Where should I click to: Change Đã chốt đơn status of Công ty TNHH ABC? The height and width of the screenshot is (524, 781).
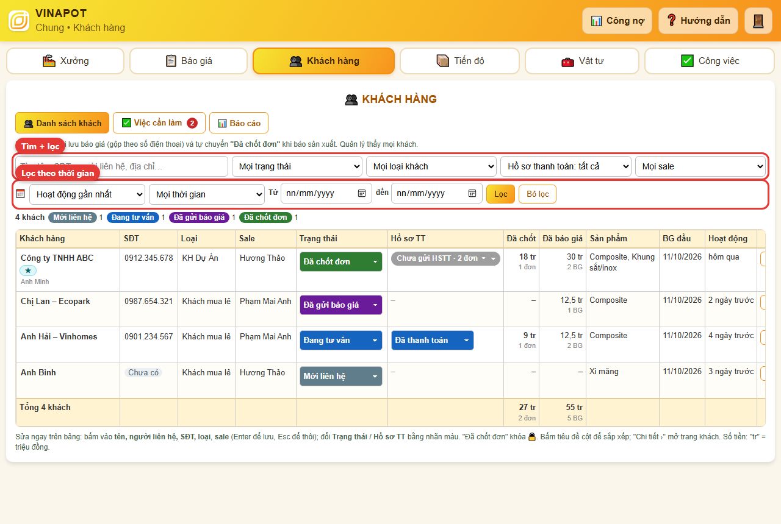click(x=341, y=261)
